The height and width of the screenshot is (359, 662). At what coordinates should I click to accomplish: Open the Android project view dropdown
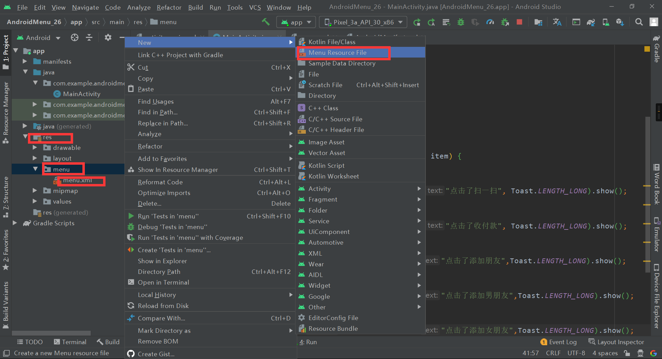tap(39, 38)
